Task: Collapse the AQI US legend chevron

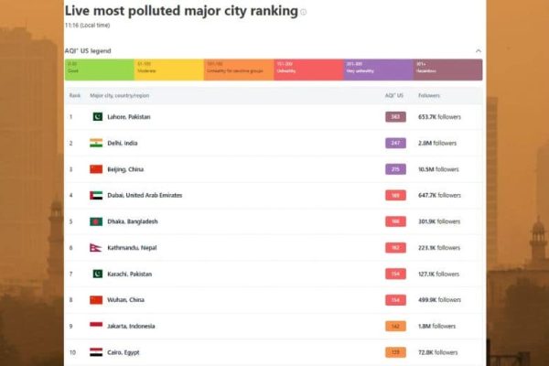Action: (479, 51)
